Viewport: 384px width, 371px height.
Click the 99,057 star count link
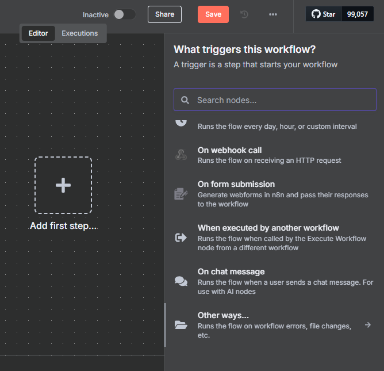coord(358,14)
